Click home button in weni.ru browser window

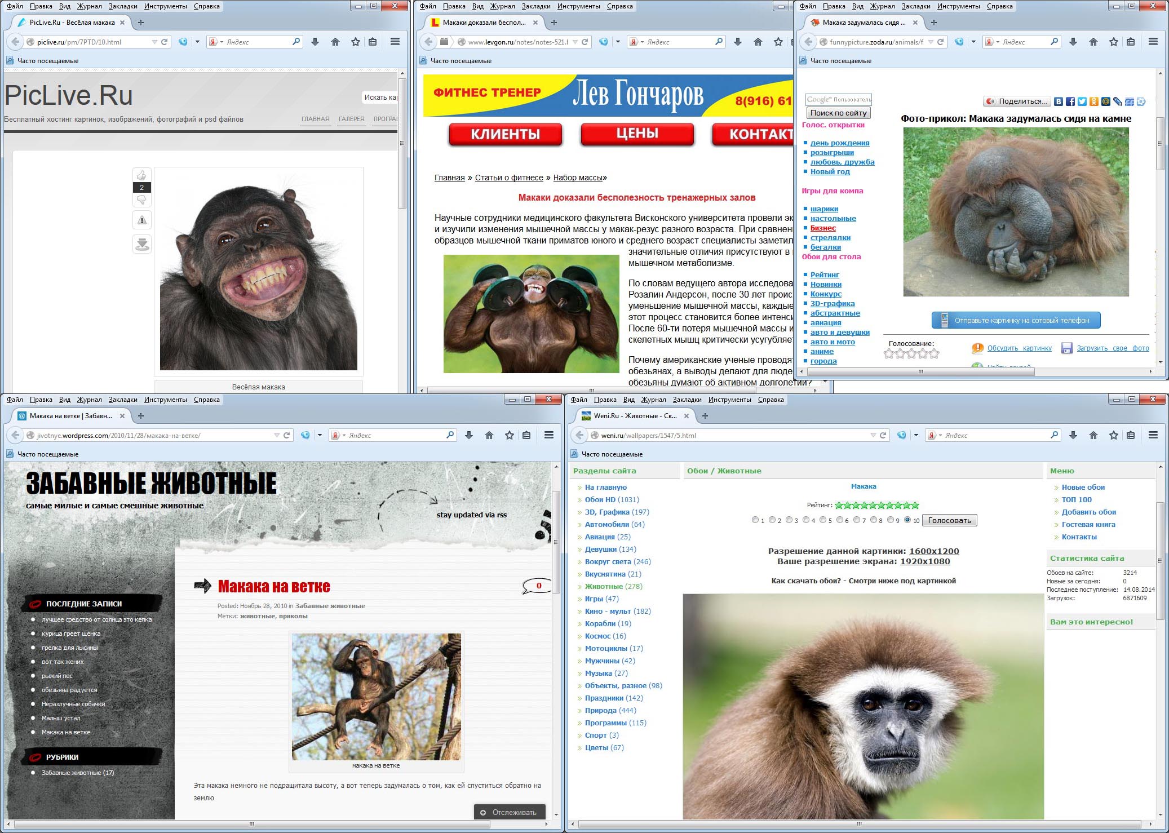pyautogui.click(x=1093, y=435)
